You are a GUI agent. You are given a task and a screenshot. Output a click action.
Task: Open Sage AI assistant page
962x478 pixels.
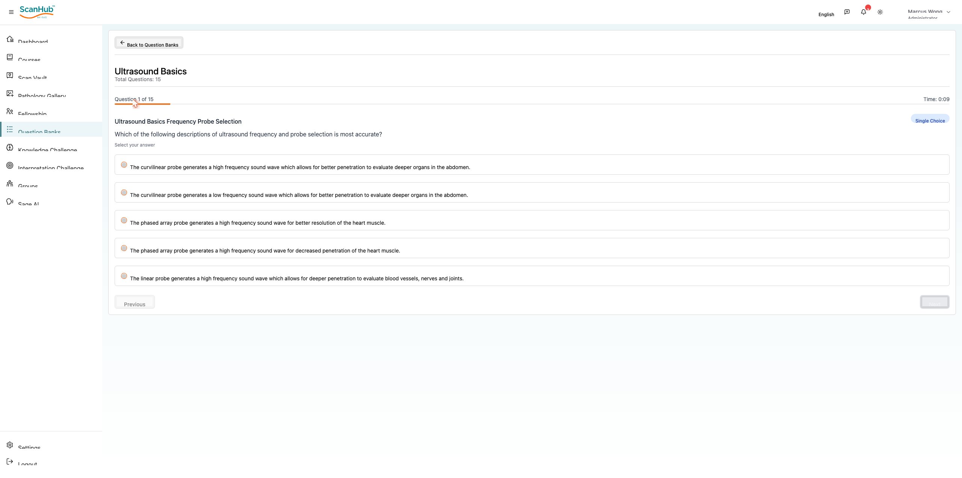(51, 201)
